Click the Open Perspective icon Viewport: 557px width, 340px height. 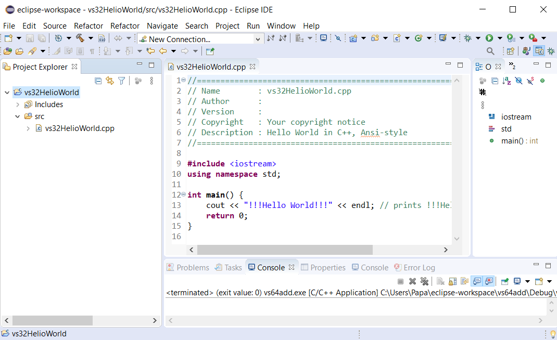click(x=511, y=51)
